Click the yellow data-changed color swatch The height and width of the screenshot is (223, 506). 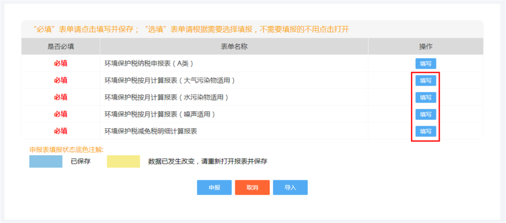[124, 162]
